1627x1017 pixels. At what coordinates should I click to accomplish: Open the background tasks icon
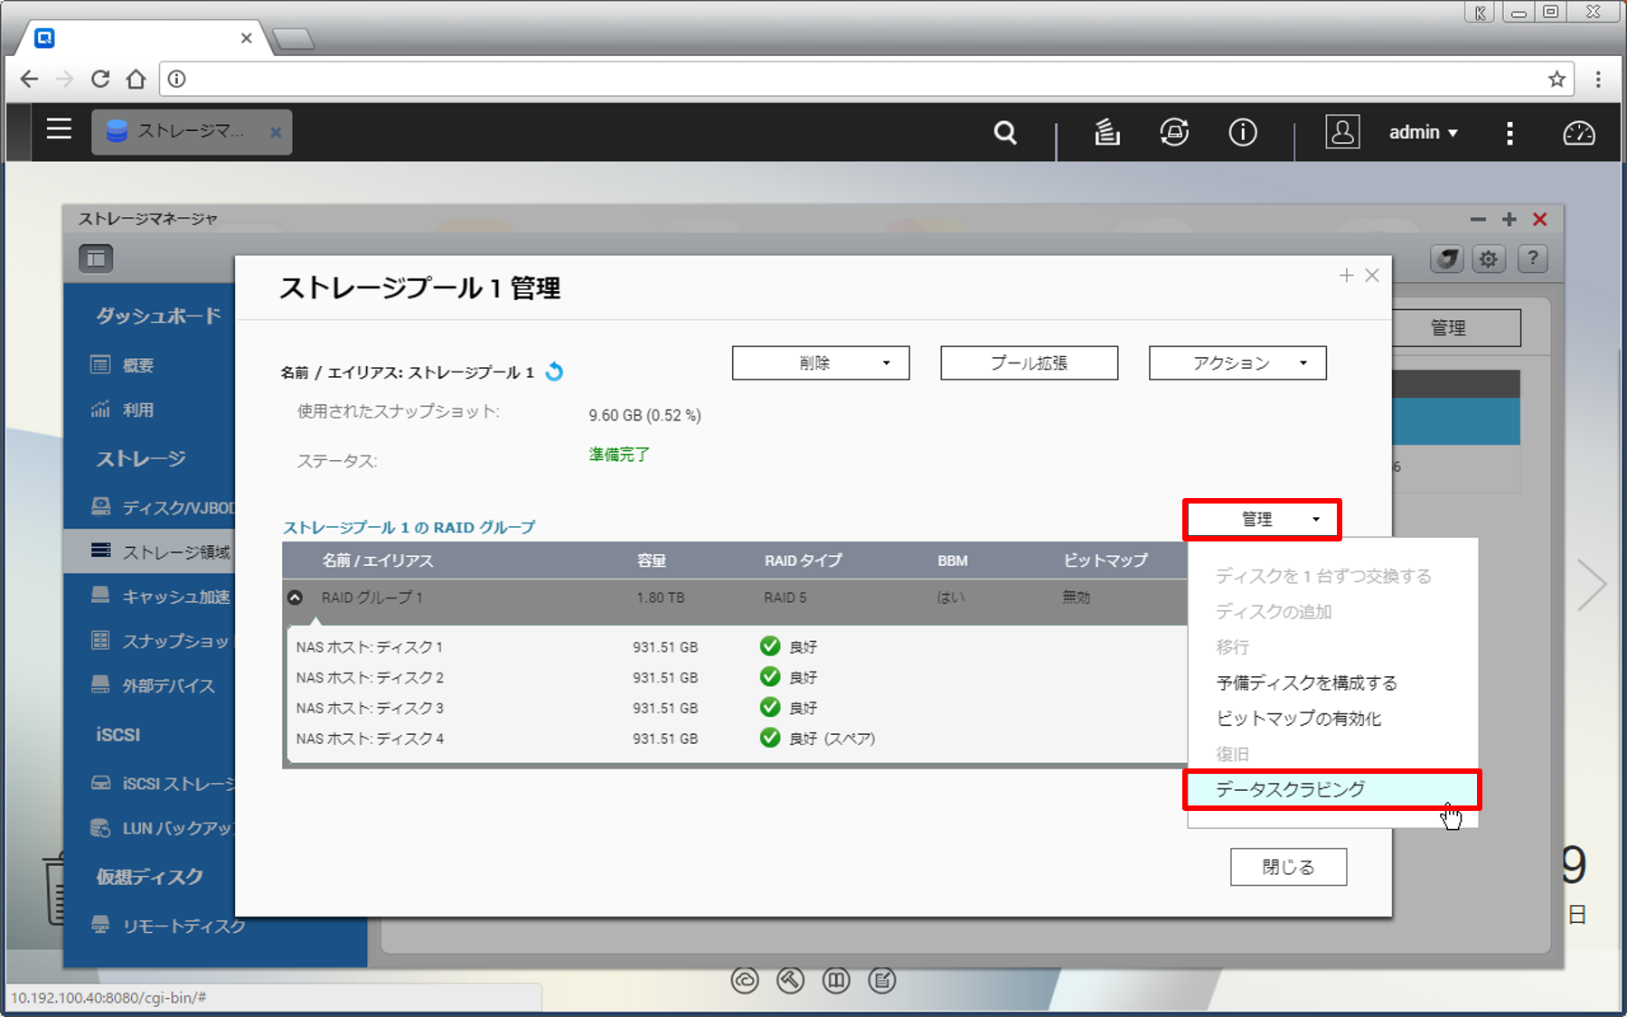1106,133
